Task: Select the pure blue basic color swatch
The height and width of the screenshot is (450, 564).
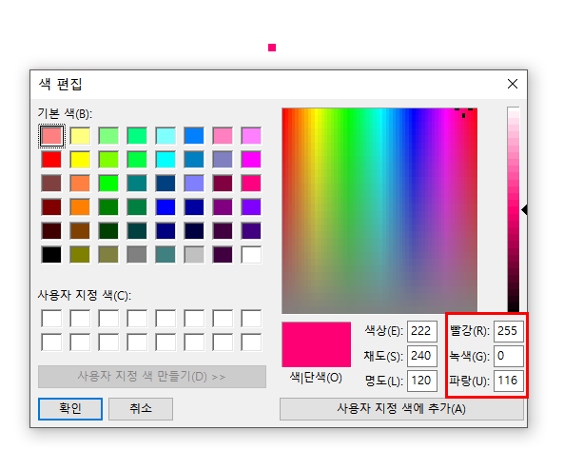Action: pyautogui.click(x=165, y=207)
